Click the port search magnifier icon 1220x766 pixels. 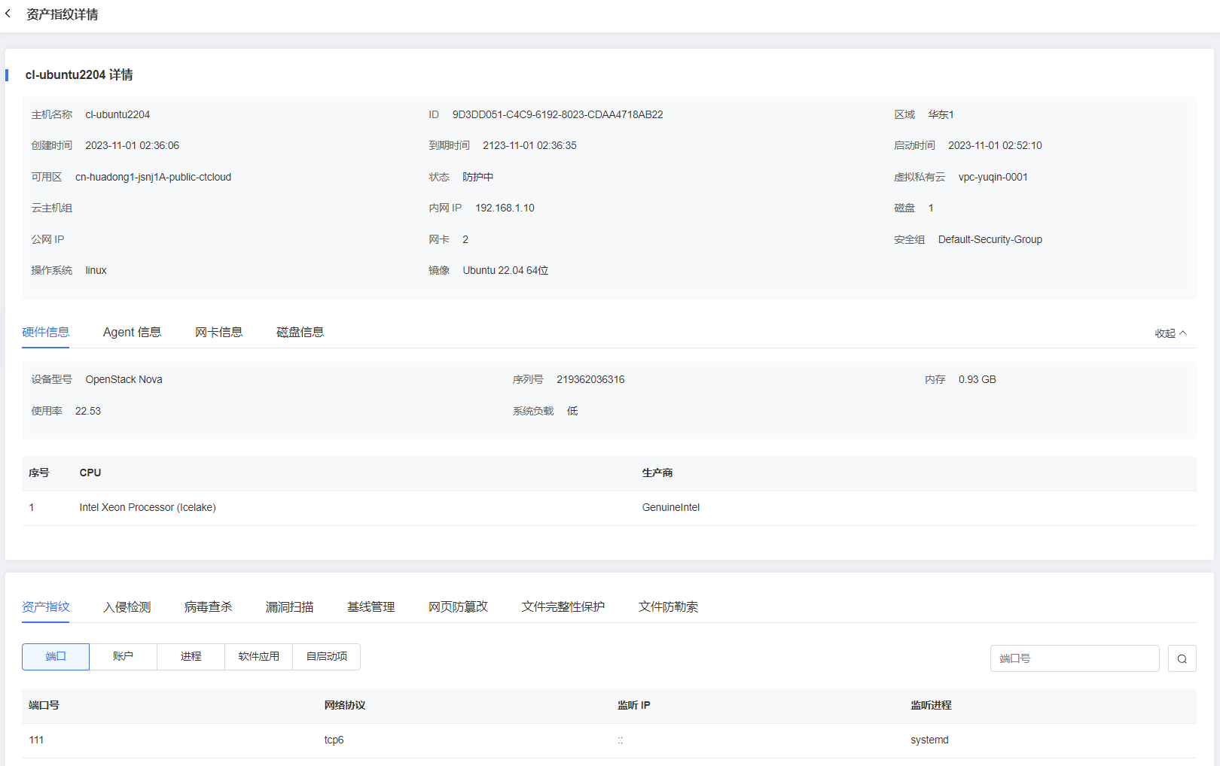(1182, 658)
